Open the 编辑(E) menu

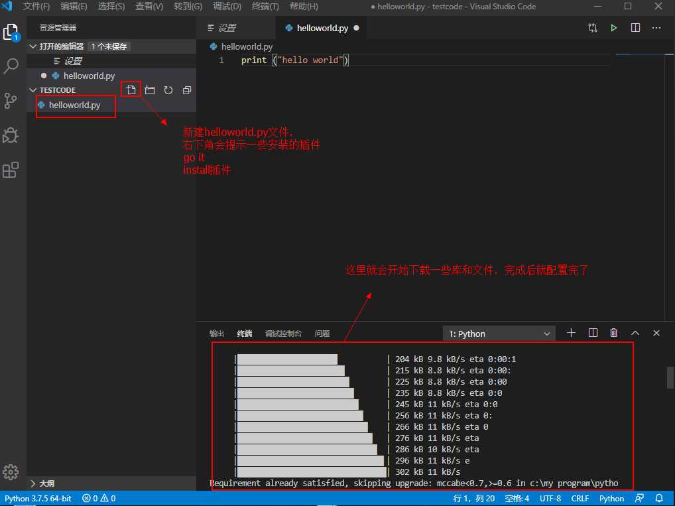pos(74,7)
